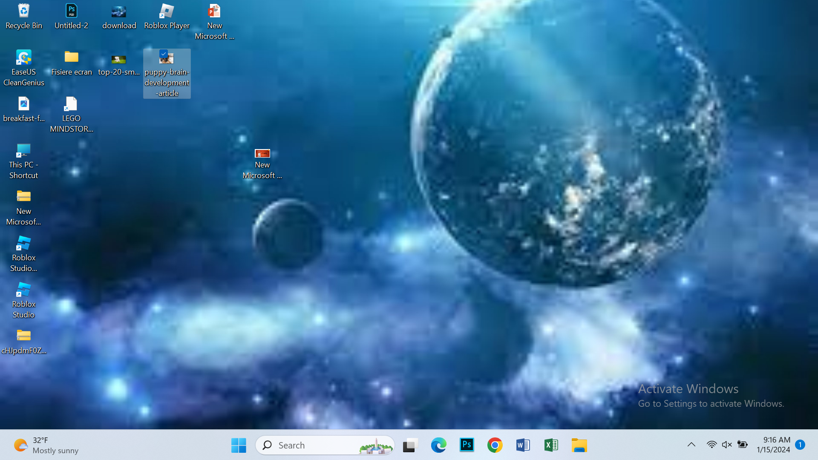The height and width of the screenshot is (460, 818).
Task: Select the New Microsoft file icon in the middle of the desktop
Action: click(262, 164)
